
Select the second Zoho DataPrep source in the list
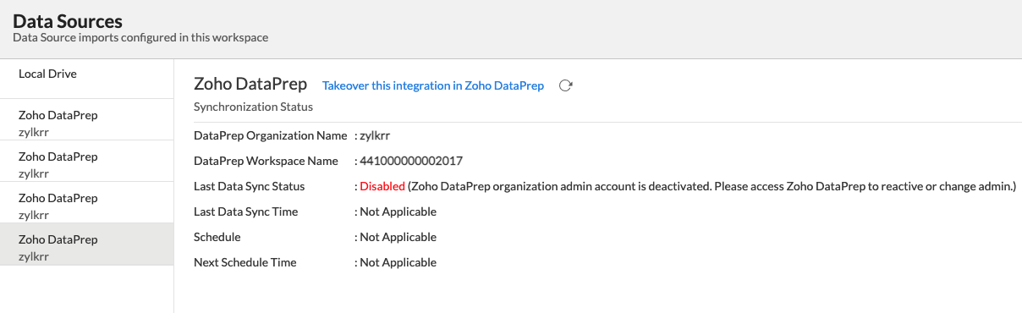pos(87,162)
